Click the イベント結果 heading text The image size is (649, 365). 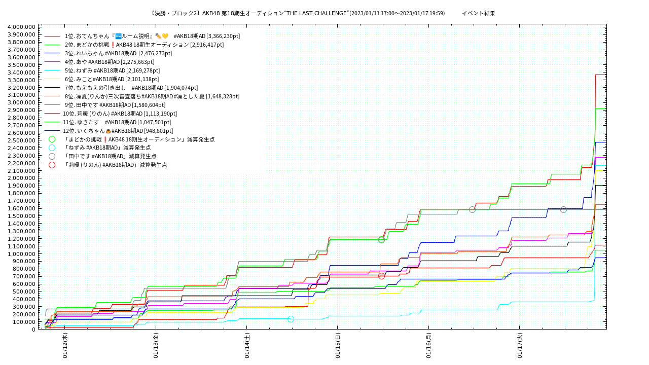478,13
